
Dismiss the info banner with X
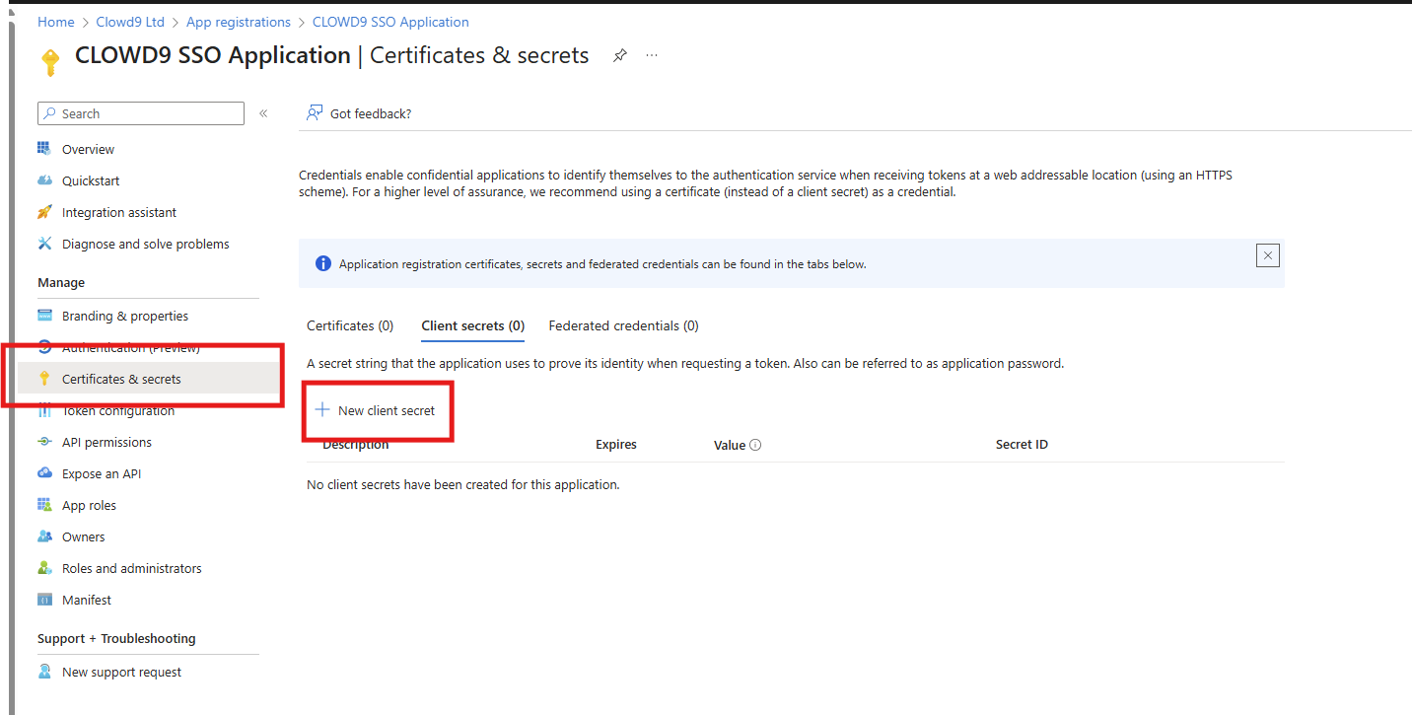[x=1268, y=255]
